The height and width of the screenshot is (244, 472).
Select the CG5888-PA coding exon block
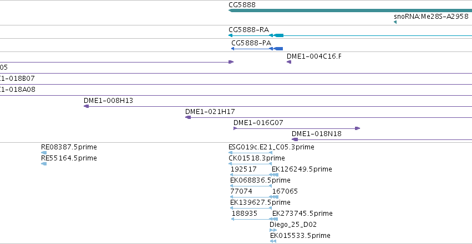point(278,49)
